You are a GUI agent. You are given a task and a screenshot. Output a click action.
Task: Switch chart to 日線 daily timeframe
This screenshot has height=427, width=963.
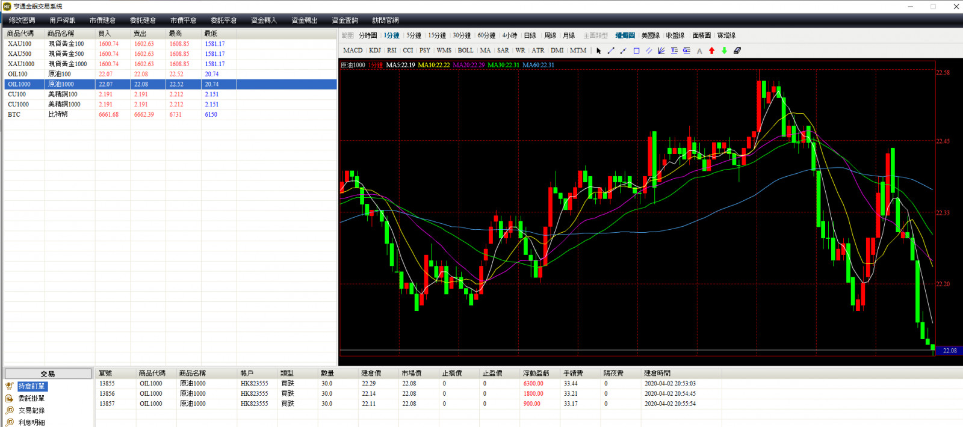tap(530, 35)
